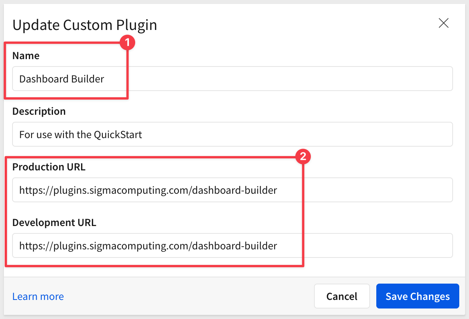469x319 pixels.
Task: Click the Name field label
Action: tap(26, 56)
